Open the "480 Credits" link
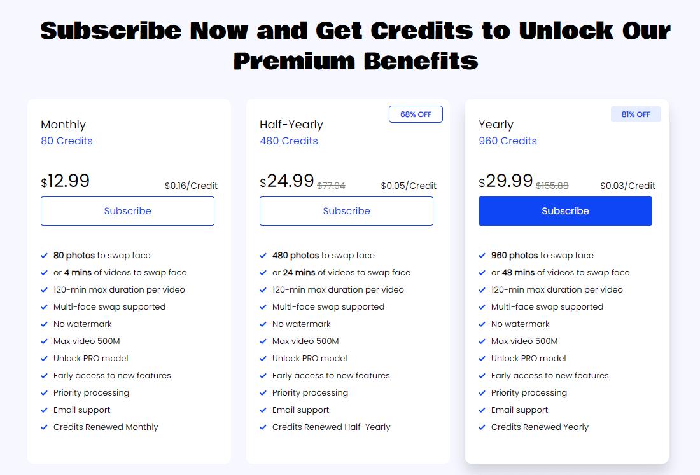Viewport: 700px width, 475px height. 289,141
